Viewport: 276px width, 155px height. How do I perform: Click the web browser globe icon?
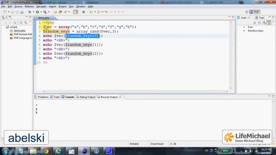pyautogui.click(x=83, y=12)
